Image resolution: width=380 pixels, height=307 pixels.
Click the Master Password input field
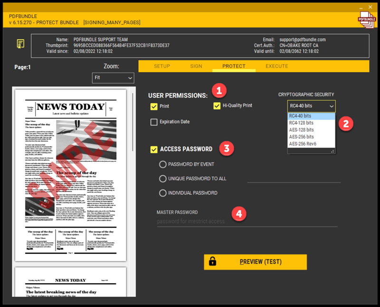(247, 221)
